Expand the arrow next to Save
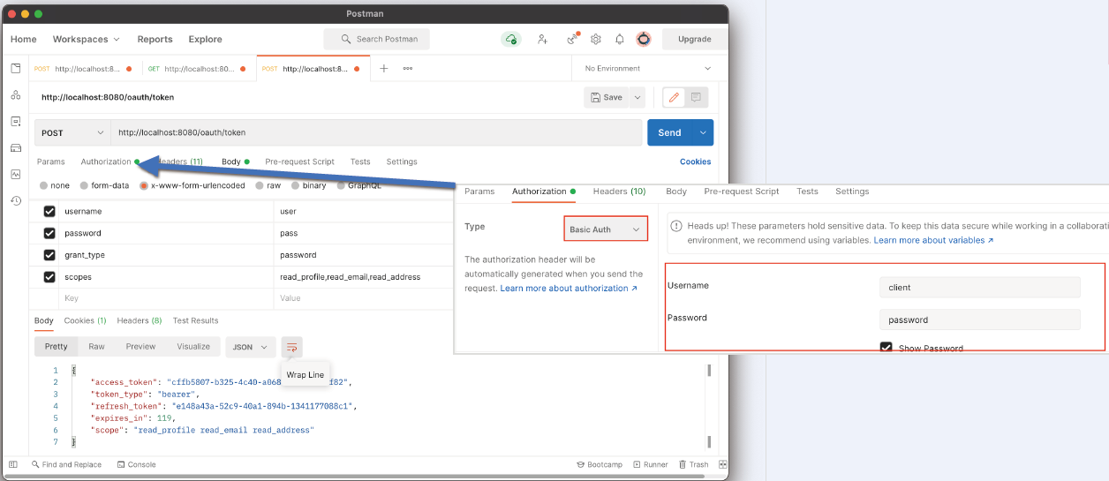 click(637, 97)
